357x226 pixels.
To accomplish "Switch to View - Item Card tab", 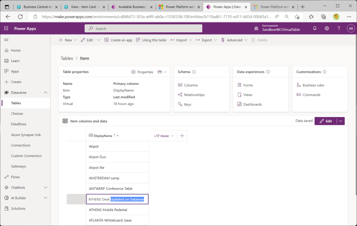I will click(85, 7).
